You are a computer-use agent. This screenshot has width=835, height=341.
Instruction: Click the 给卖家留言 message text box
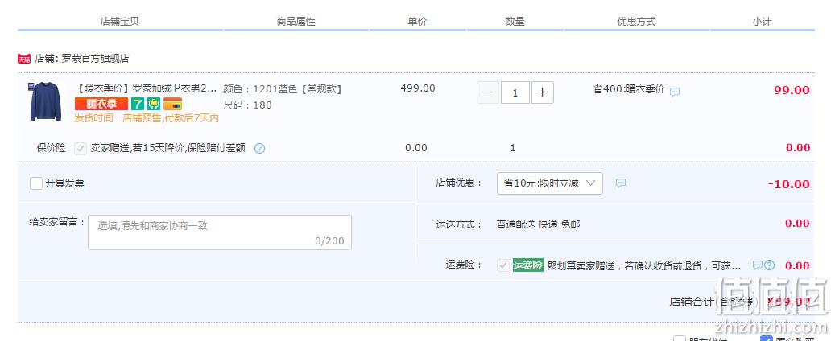point(219,232)
